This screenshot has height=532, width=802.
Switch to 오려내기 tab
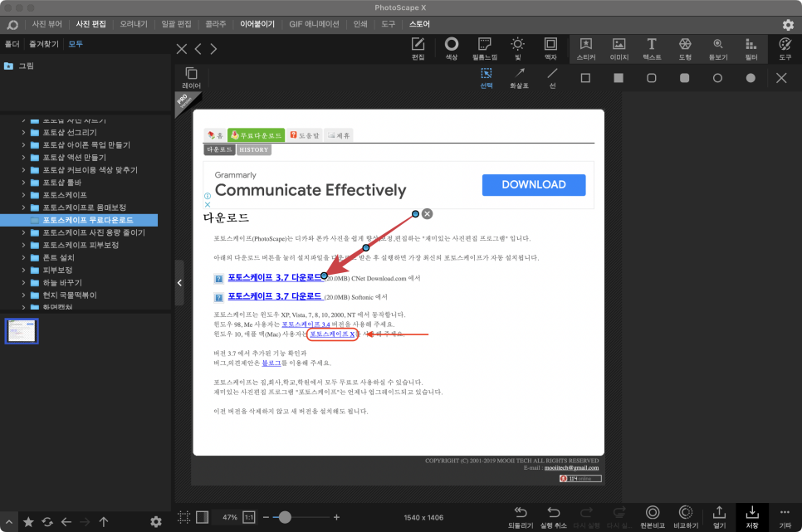(134, 24)
